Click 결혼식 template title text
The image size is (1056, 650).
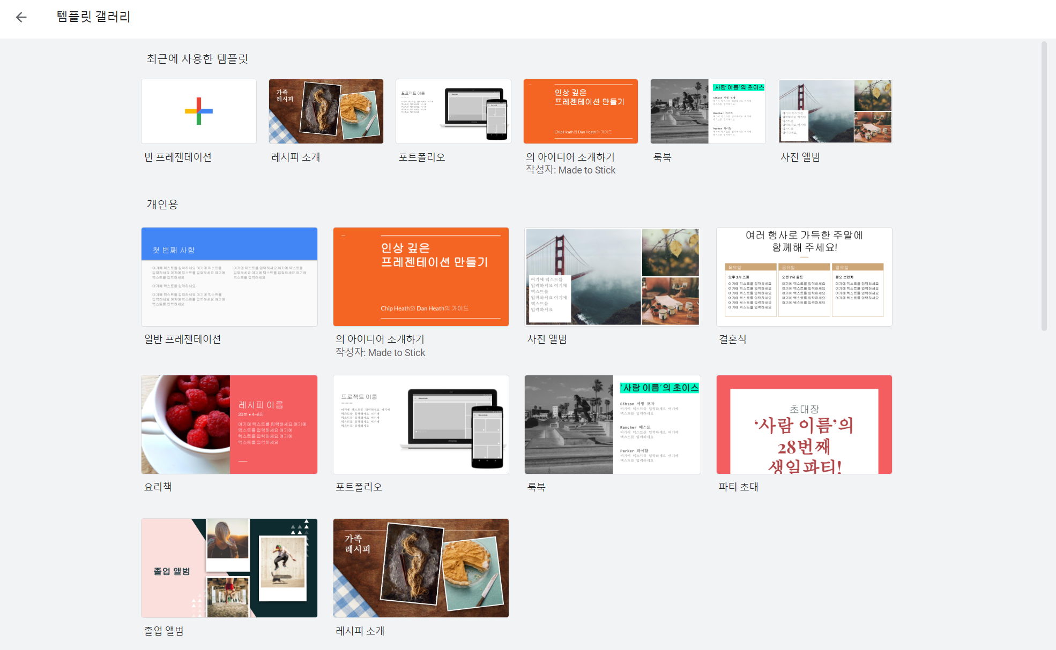(732, 339)
